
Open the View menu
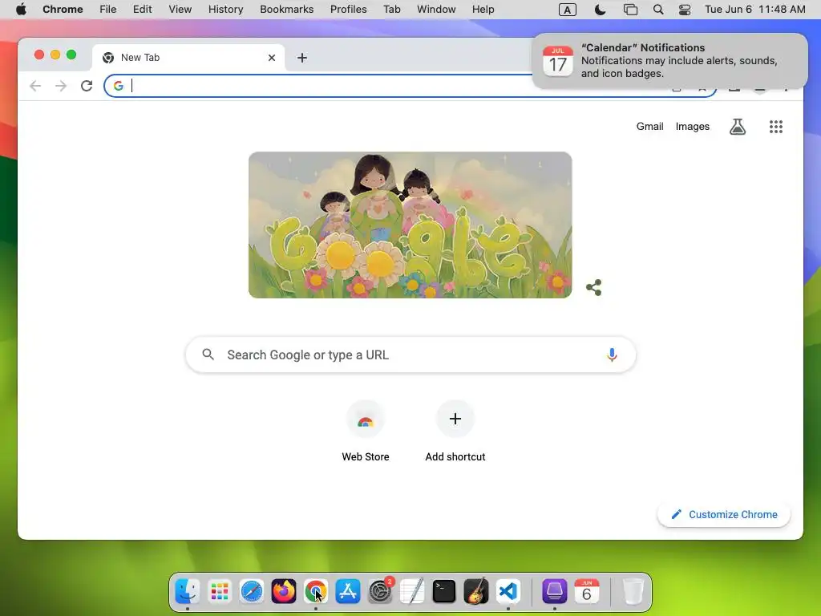pos(180,10)
